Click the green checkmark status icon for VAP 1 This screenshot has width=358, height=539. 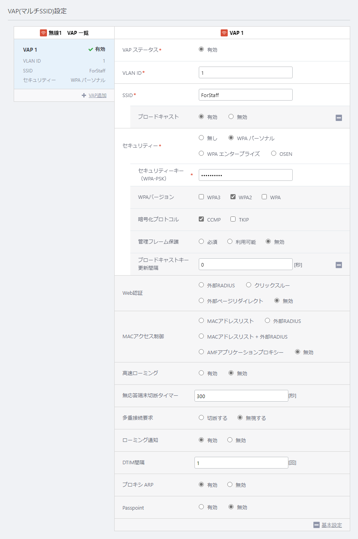tap(91, 49)
